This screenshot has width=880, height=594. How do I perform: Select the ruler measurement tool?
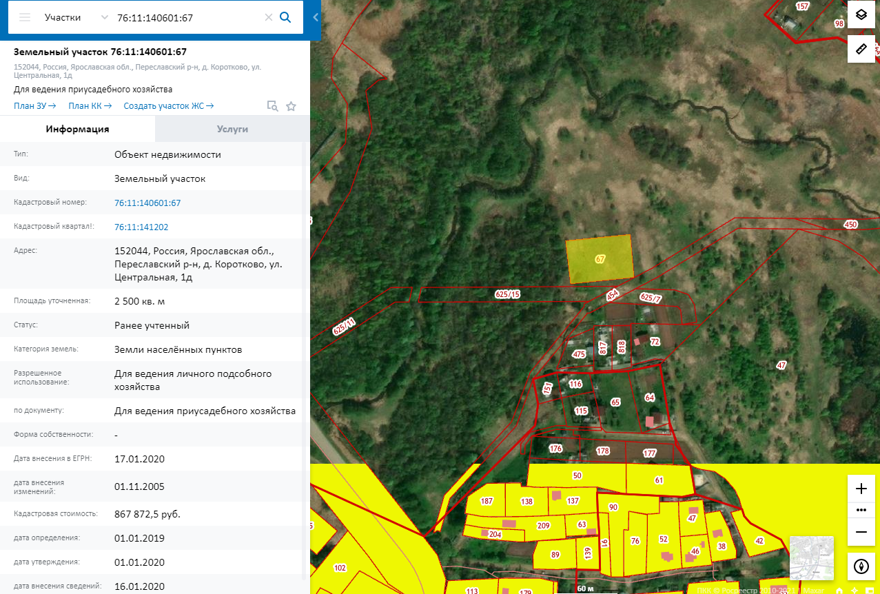click(x=861, y=49)
